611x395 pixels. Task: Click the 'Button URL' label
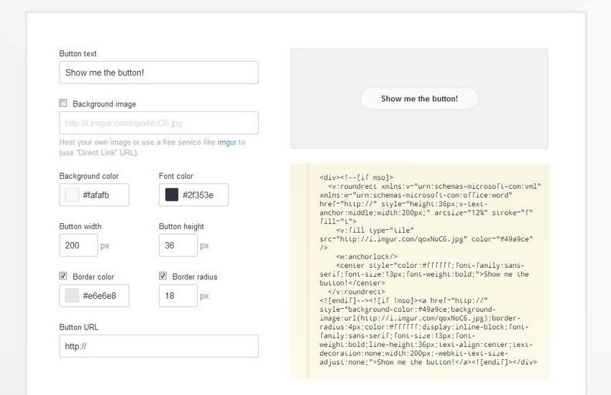click(x=78, y=327)
